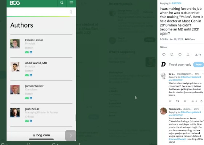Open Josh Kellar's LinkedIn icon

coord(31,121)
